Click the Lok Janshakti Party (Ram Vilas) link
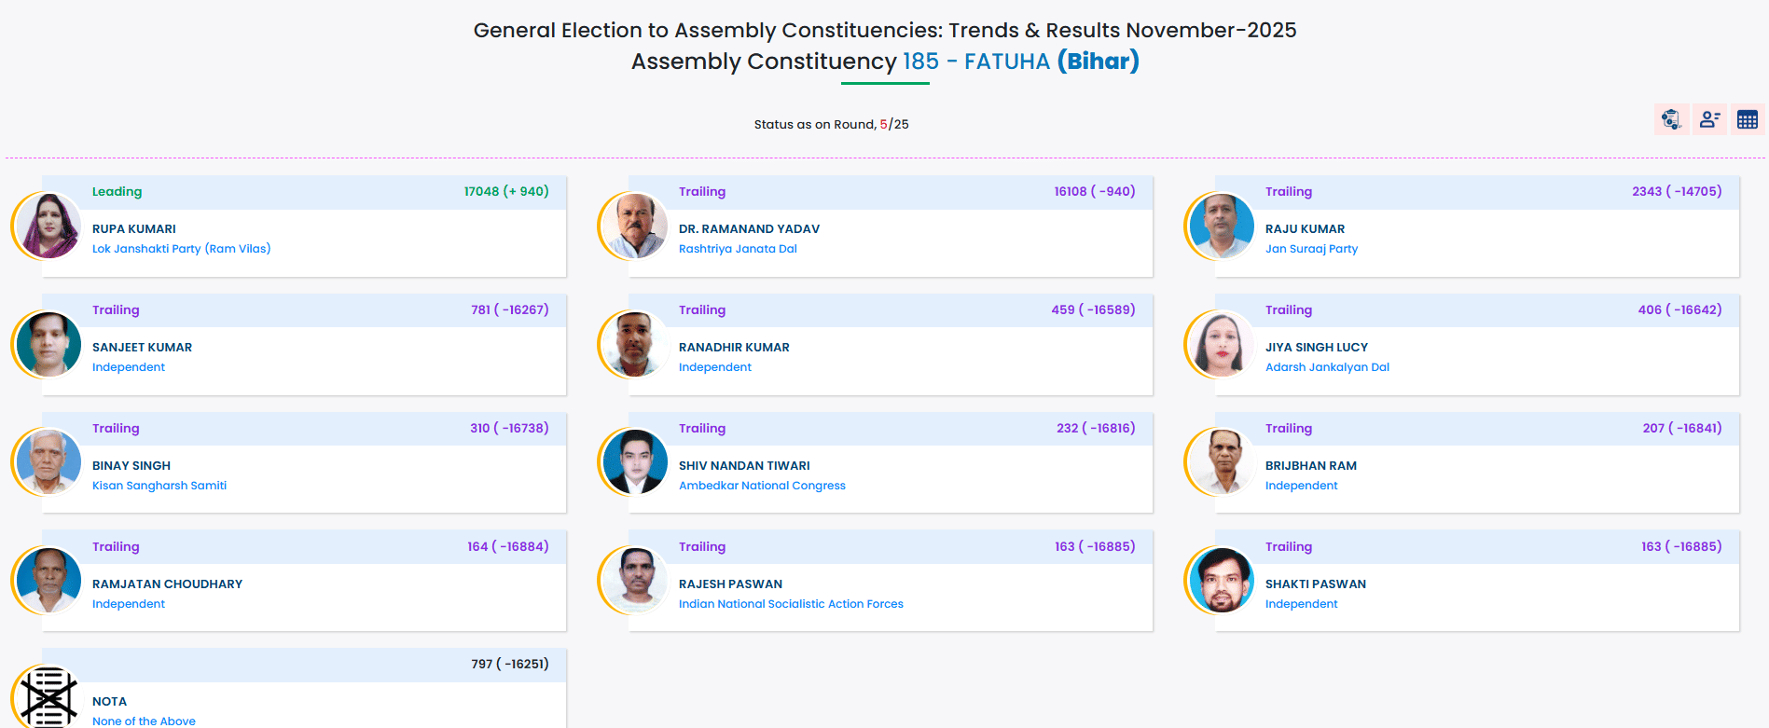1769x728 pixels. (x=181, y=249)
